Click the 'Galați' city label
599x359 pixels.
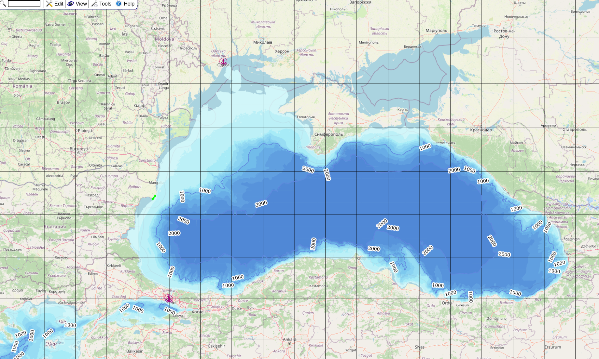[x=140, y=105]
